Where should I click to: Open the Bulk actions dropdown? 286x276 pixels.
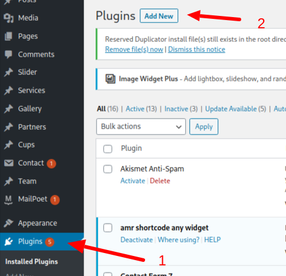tap(141, 127)
